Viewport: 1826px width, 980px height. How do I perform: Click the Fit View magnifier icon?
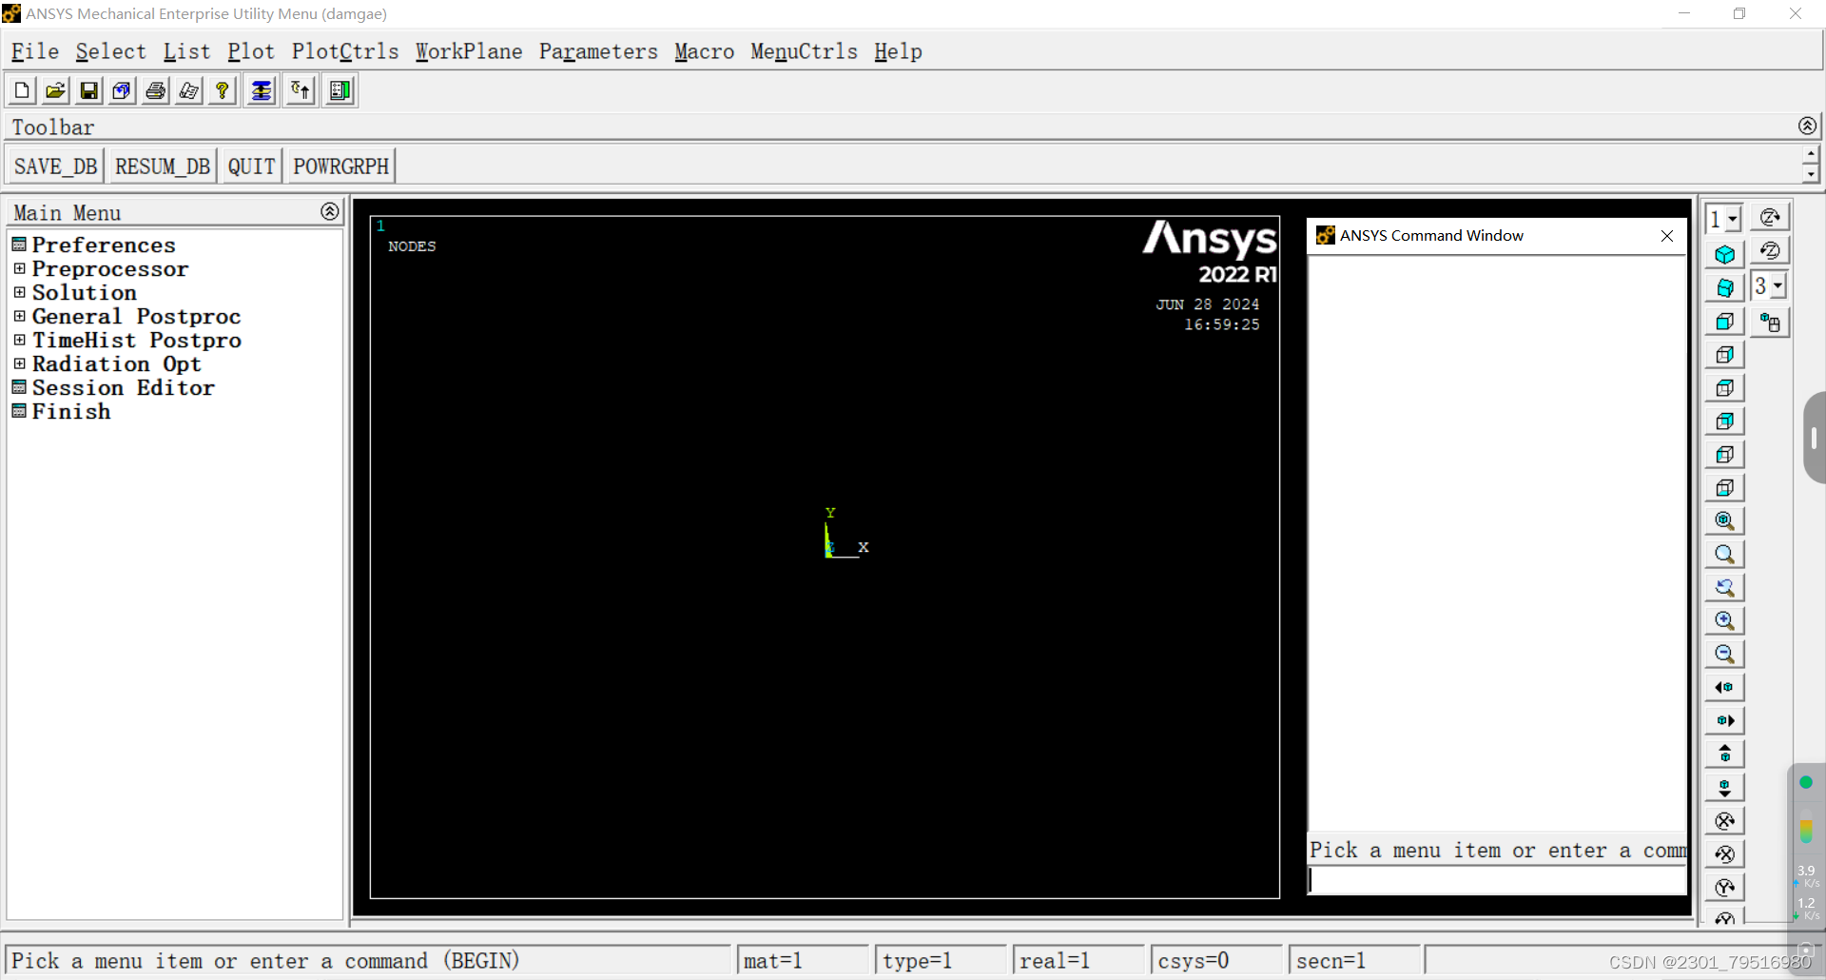(1725, 520)
